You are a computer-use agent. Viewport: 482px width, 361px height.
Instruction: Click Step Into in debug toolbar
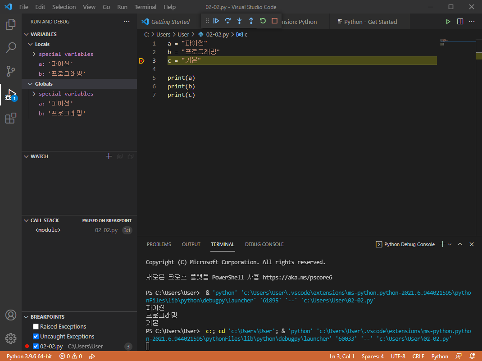pyautogui.click(x=240, y=21)
